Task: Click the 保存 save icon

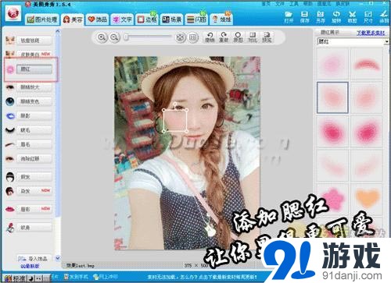Action: tap(304, 17)
